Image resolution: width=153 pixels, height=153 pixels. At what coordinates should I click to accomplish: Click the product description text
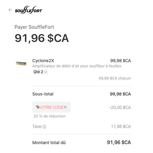tap(77, 66)
